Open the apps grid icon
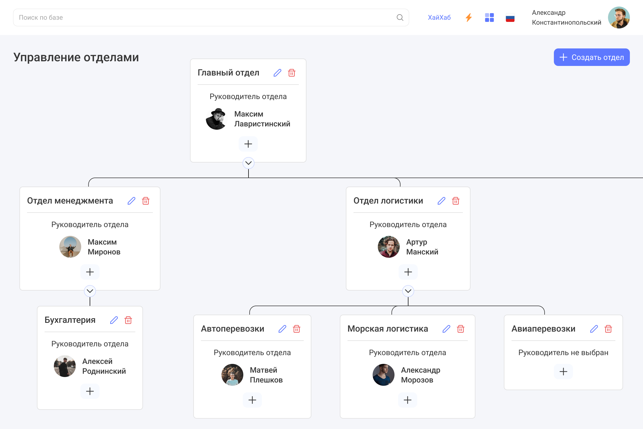The width and height of the screenshot is (643, 429). (489, 18)
